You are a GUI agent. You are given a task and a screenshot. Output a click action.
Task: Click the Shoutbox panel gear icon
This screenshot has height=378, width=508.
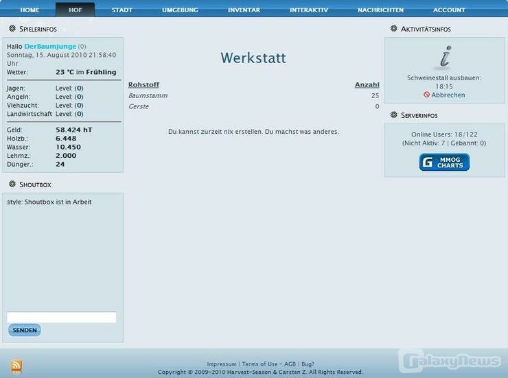tap(12, 184)
